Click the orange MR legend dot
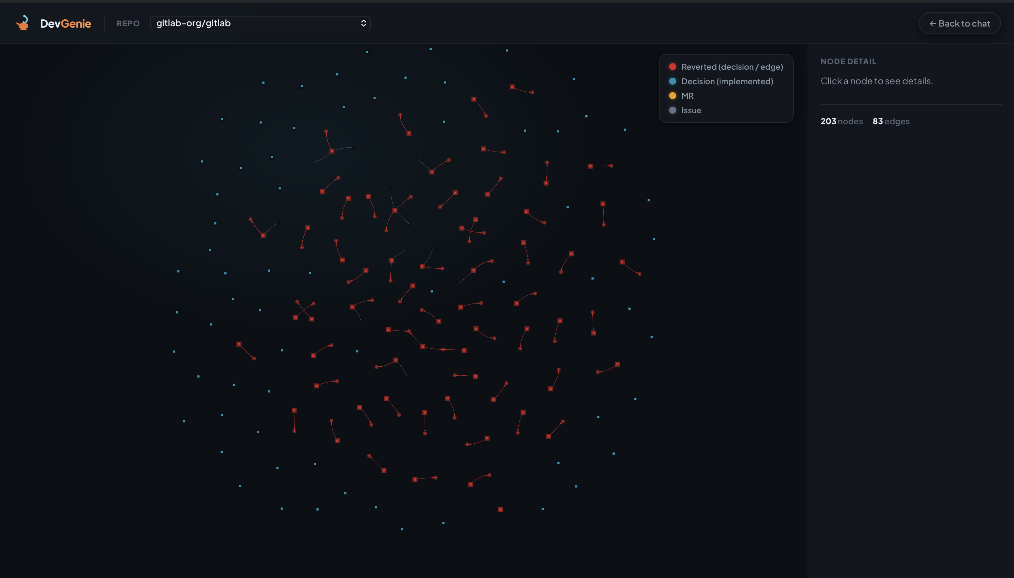Image resolution: width=1014 pixels, height=578 pixels. pos(672,96)
